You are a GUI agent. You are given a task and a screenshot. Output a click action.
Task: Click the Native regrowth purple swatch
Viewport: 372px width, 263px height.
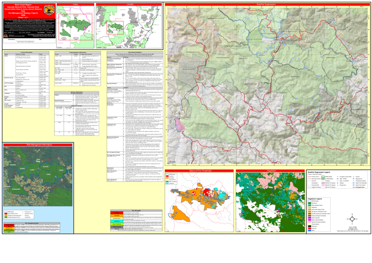point(310,218)
